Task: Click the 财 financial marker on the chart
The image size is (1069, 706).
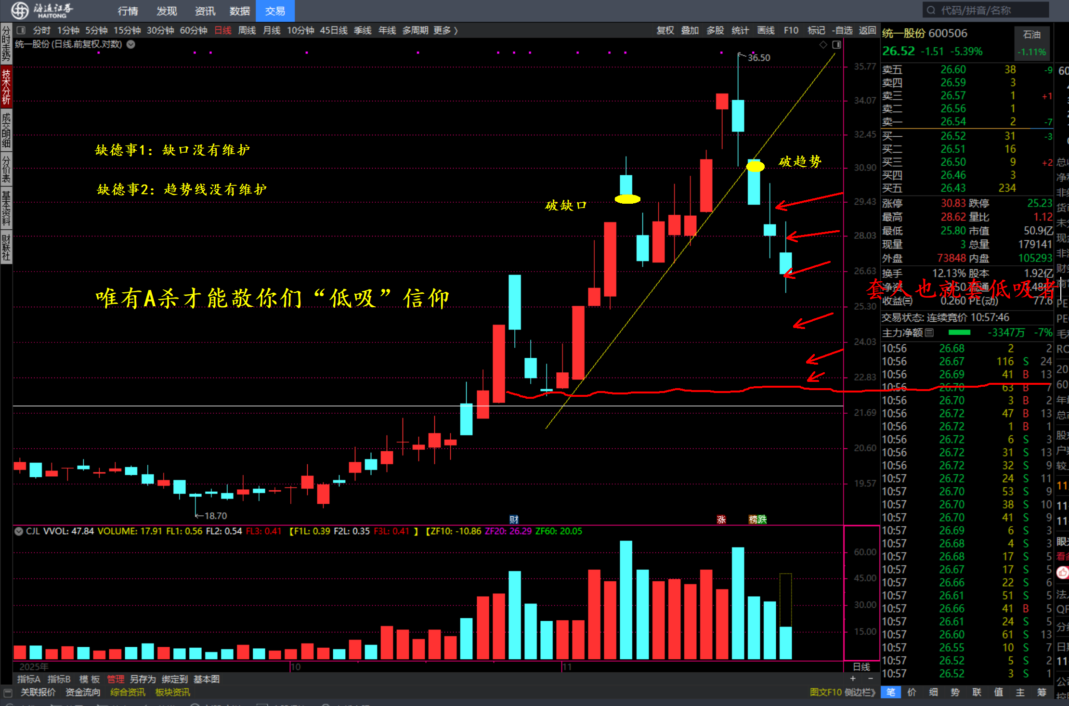Action: 514,519
